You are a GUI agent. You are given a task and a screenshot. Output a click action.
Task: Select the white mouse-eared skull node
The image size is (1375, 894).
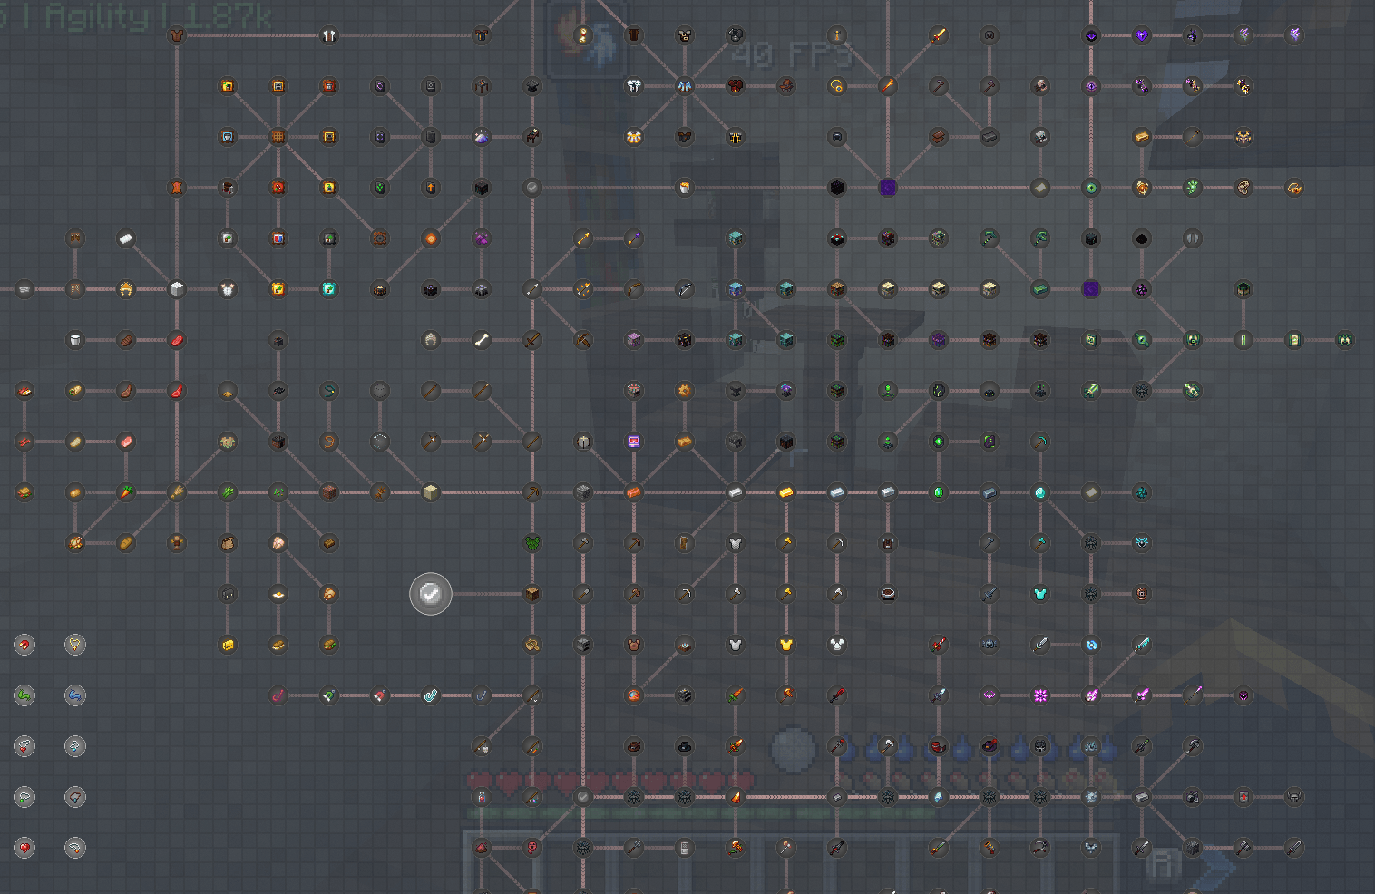coord(837,645)
